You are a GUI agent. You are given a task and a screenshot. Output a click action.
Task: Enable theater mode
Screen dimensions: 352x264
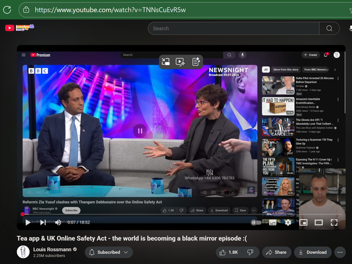coord(319,222)
